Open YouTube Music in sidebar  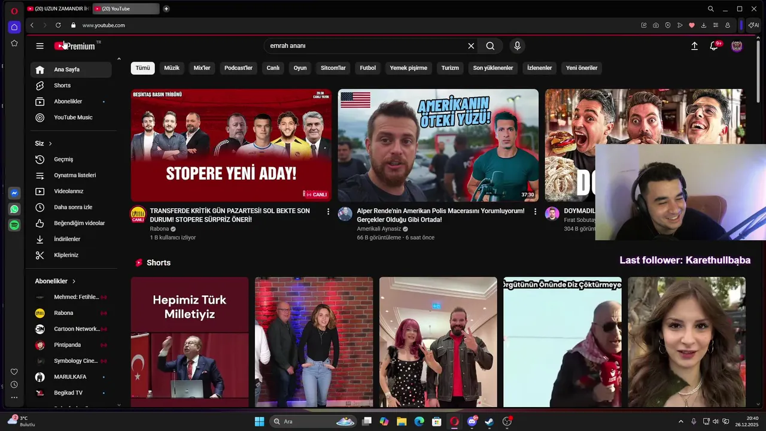click(71, 117)
